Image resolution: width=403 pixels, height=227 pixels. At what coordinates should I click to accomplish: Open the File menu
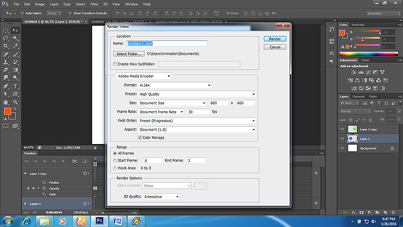click(x=17, y=4)
